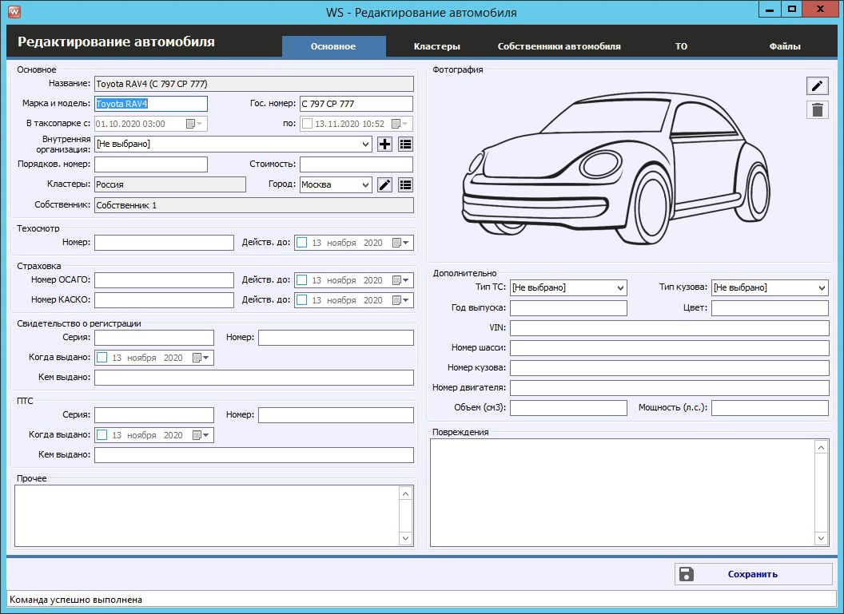Open the city list icon
This screenshot has height=614, width=844.
[405, 184]
